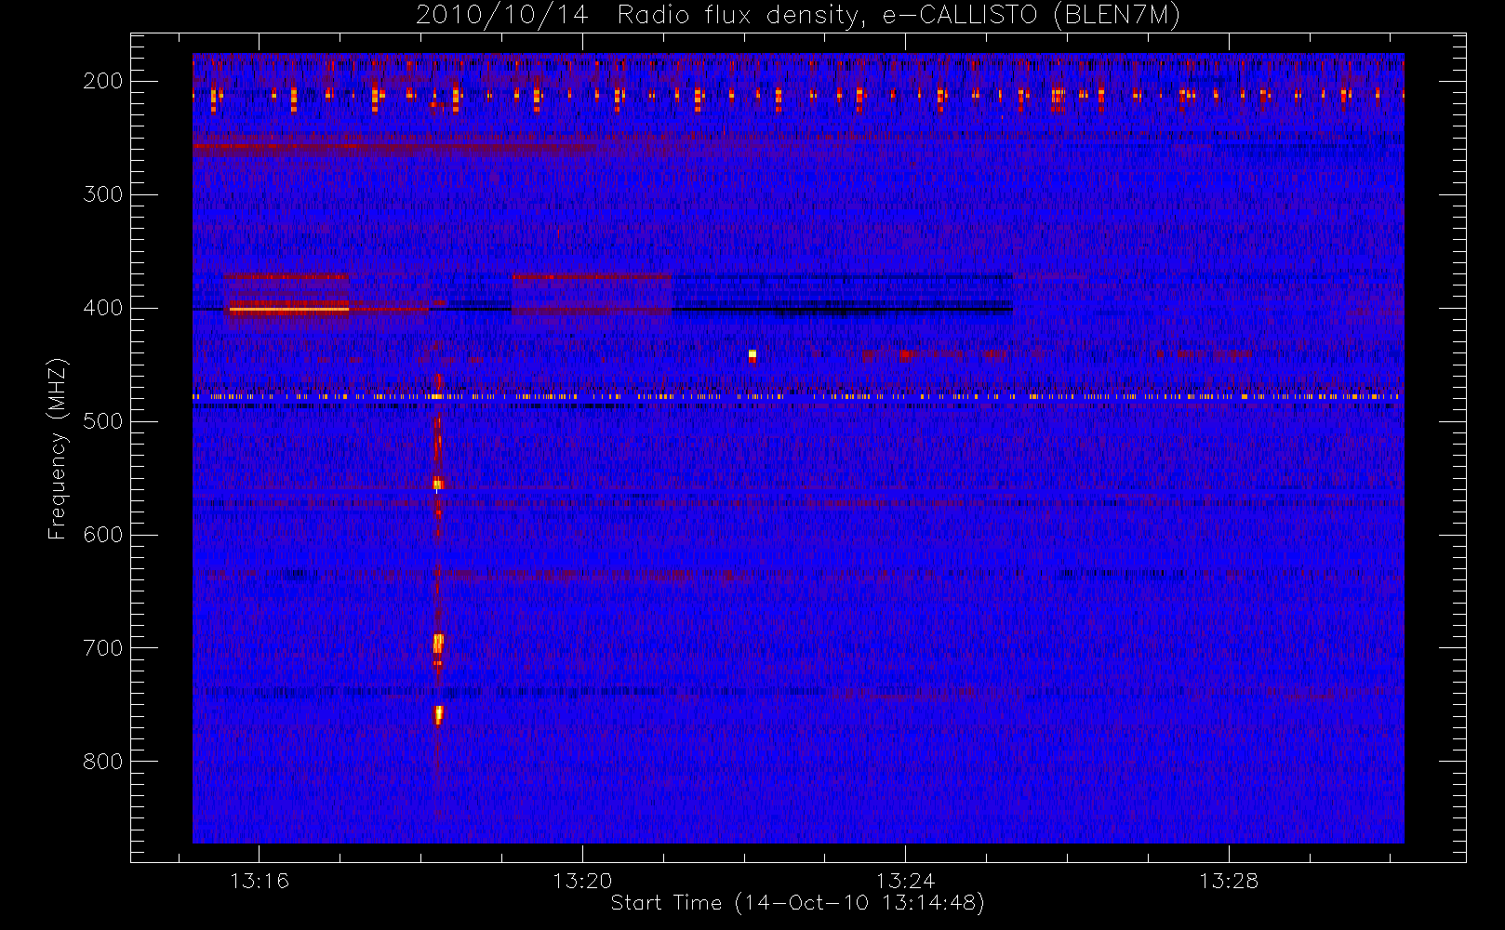Image resolution: width=1505 pixels, height=930 pixels.
Task: Click the 'Start Time (14-Oct-10 13:14:48)' label
Action: point(797,903)
